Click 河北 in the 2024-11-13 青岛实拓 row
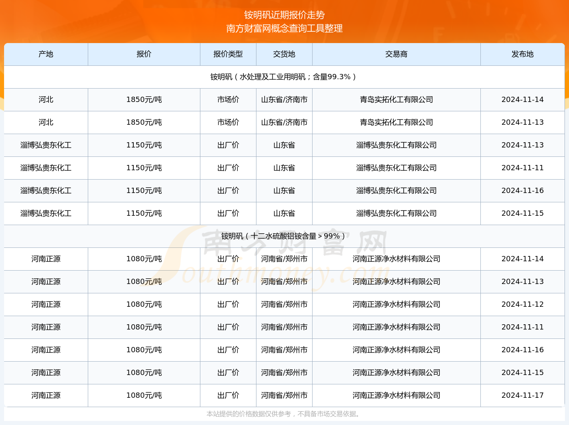Screen dimensions: 569x425 coord(46,122)
